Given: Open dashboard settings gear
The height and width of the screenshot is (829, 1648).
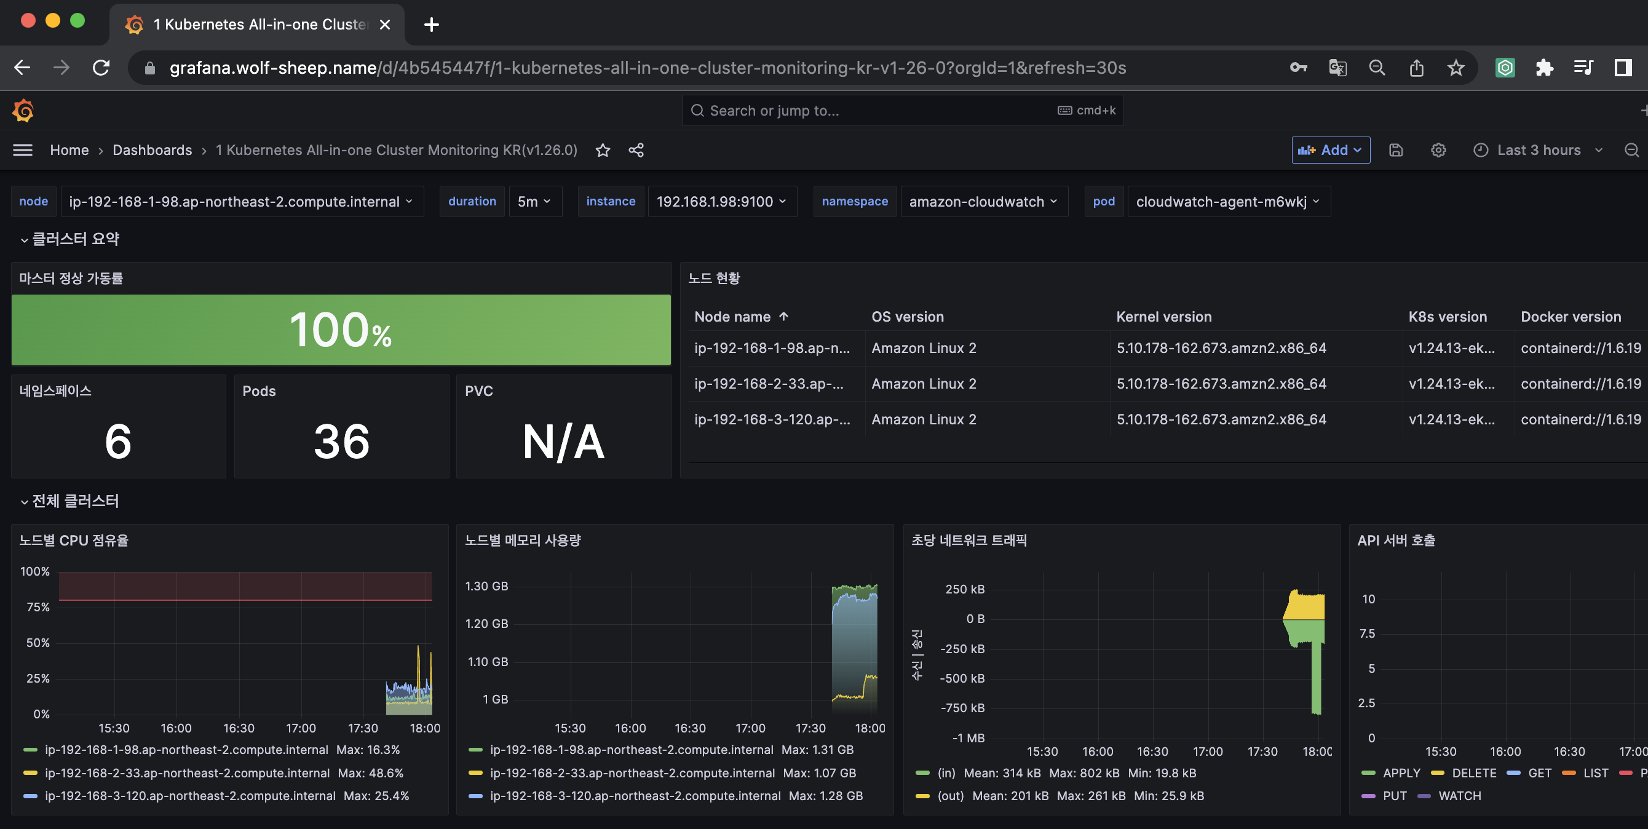Looking at the screenshot, I should pos(1438,149).
